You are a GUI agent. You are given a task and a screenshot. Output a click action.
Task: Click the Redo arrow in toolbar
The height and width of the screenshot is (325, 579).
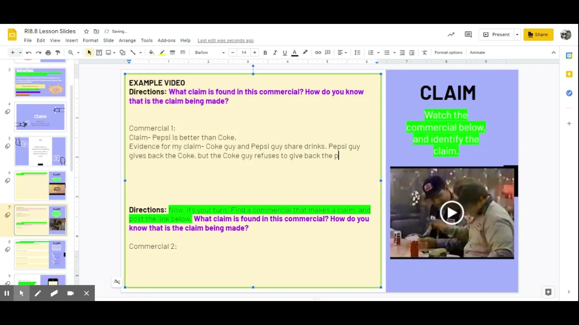pyautogui.click(x=38, y=53)
